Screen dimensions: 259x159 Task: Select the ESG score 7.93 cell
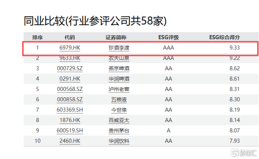point(235,141)
